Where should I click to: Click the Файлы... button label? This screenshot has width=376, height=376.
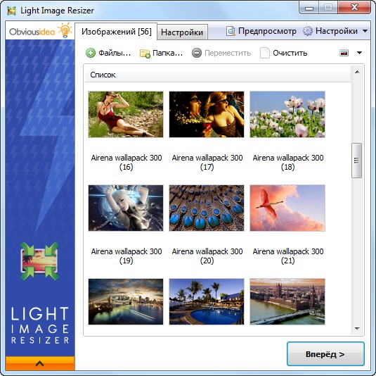point(115,53)
